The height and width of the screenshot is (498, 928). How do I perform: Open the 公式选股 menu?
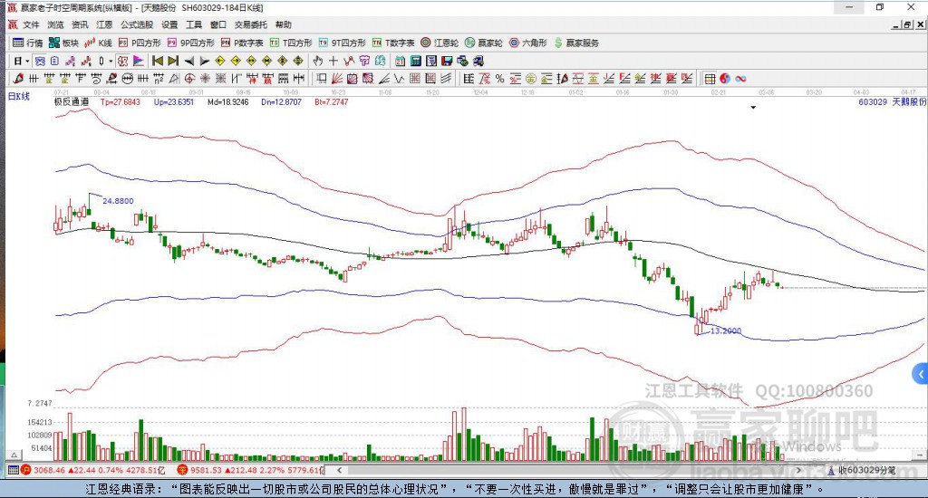[x=137, y=24]
